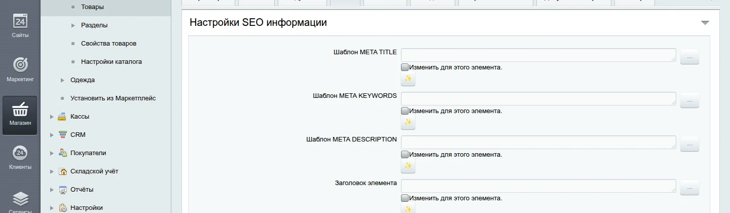Click sparkle AI button under META DESCRIPTION
The height and width of the screenshot is (213, 730).
tap(408, 166)
